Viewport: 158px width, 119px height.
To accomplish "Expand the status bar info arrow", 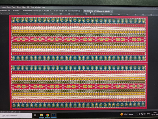I will (20, 112).
